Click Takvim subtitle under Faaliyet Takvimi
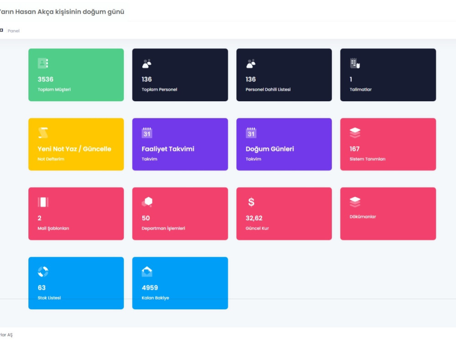456x342 pixels. tap(150, 159)
